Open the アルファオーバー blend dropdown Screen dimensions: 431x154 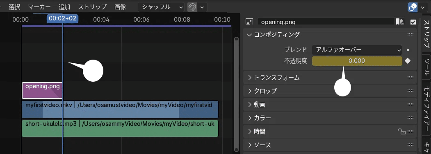[x=357, y=50]
